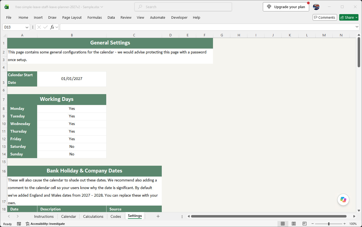The image size is (362, 227).
Task: Switch to Normal view
Action: click(x=283, y=224)
